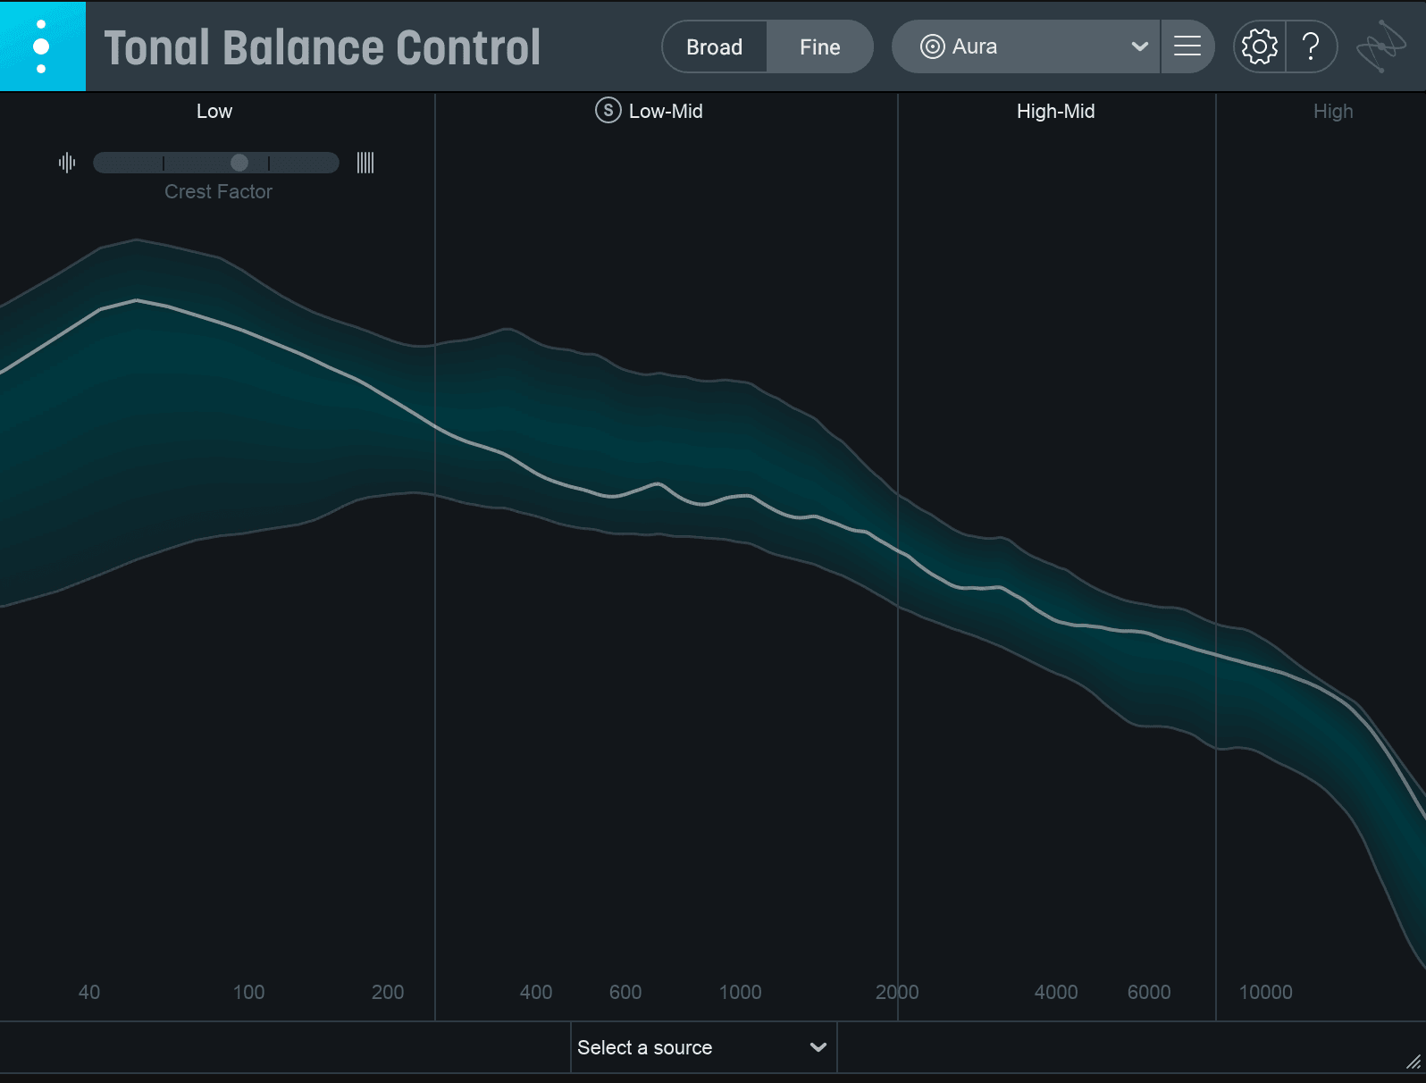Click the 2000 Hz frequency label
This screenshot has width=1426, height=1083.
[x=897, y=992]
